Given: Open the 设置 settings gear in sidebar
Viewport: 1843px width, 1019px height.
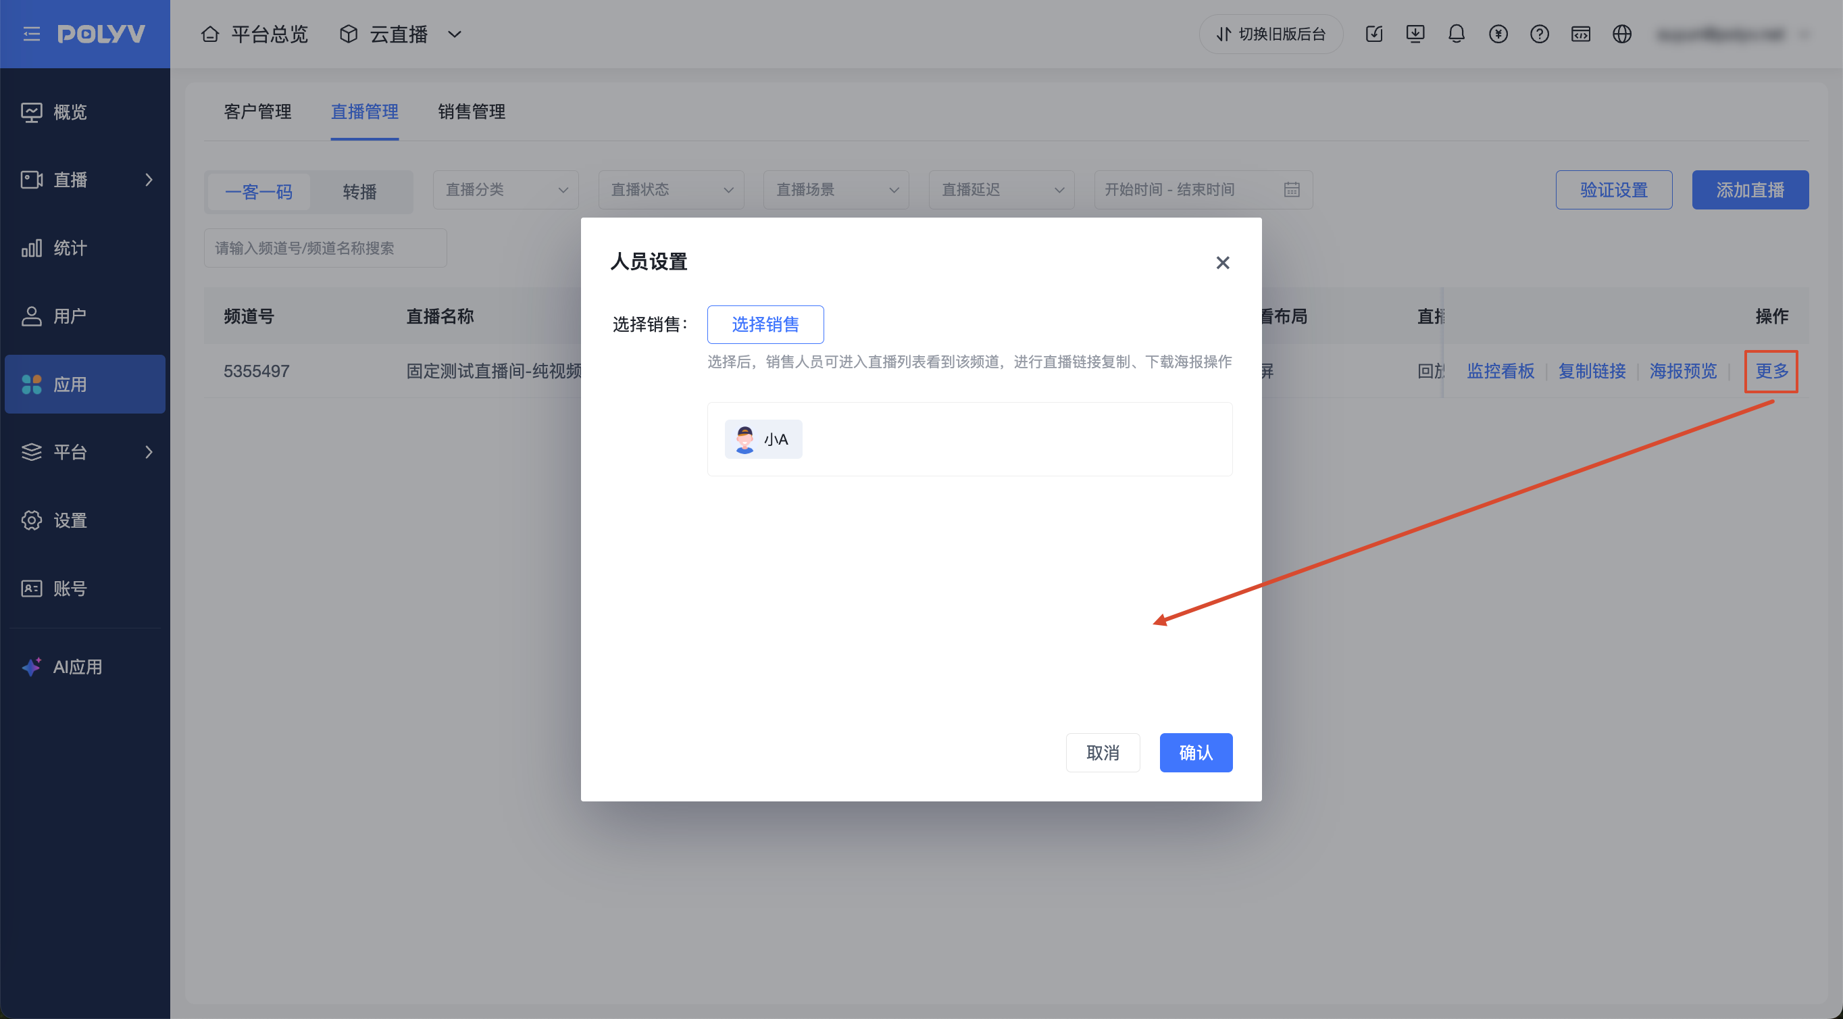Looking at the screenshot, I should click(x=32, y=520).
